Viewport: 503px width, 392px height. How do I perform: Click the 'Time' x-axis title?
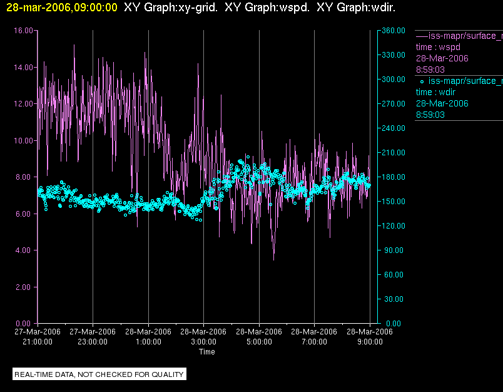207,352
